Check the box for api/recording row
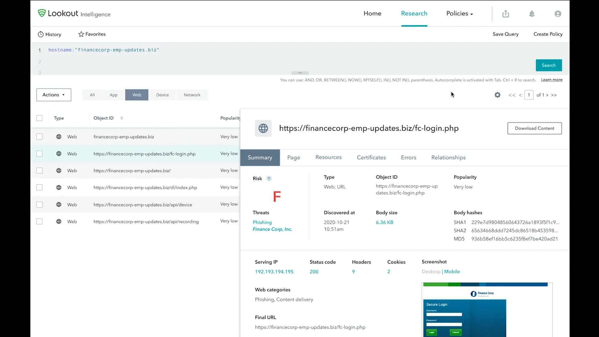 point(39,222)
